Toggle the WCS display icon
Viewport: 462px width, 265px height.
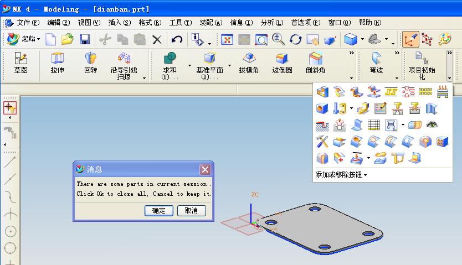click(410, 39)
